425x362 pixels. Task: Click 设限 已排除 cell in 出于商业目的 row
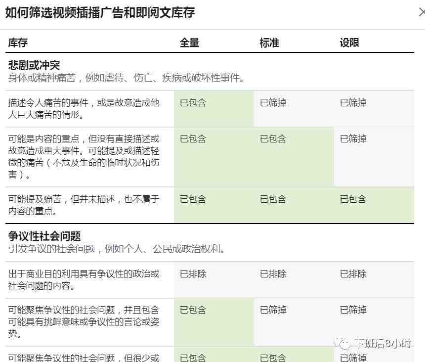pyautogui.click(x=374, y=280)
